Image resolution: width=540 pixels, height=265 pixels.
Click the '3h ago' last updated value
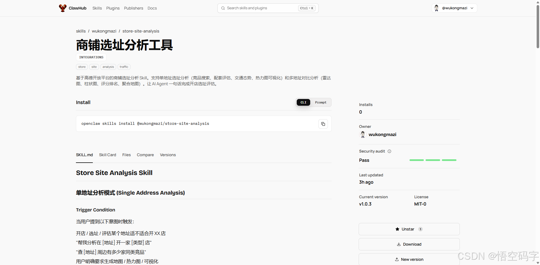point(366,182)
